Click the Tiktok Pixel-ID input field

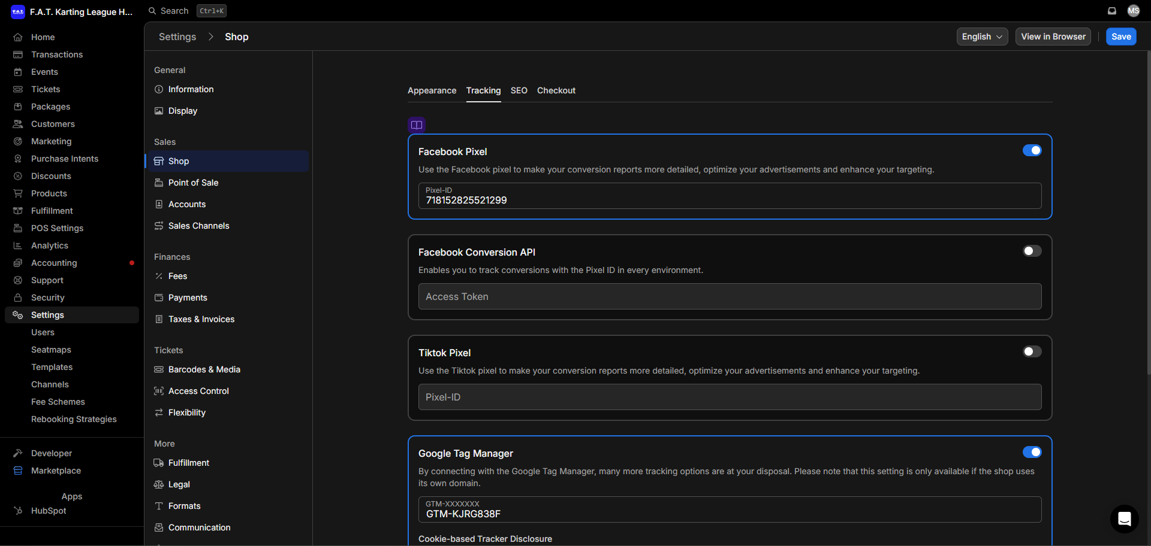(x=730, y=397)
